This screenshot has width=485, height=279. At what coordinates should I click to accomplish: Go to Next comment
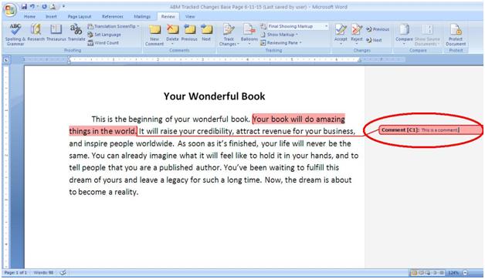coord(206,32)
